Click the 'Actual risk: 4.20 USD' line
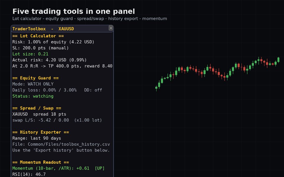The image size is (284, 177). [49, 60]
